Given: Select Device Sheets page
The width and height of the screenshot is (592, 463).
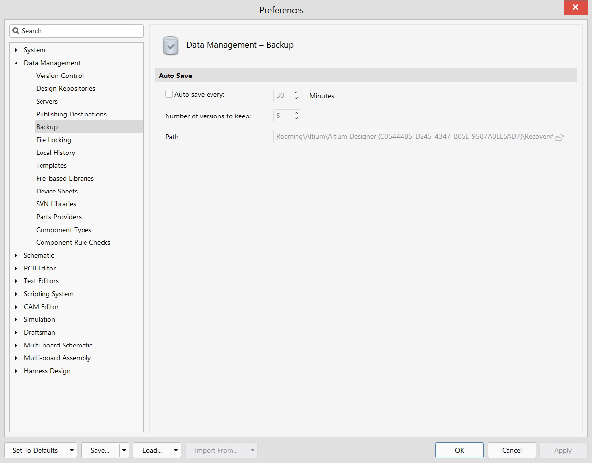Looking at the screenshot, I should 57,191.
